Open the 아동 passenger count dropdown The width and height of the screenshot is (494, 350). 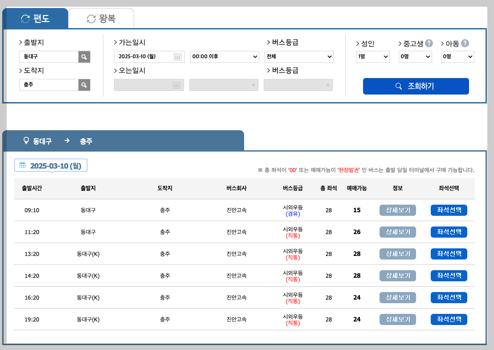click(x=457, y=57)
